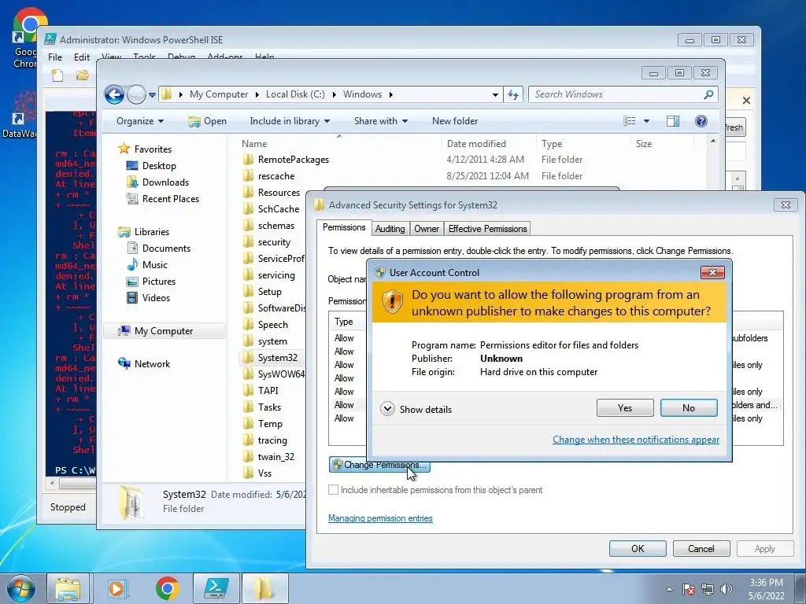This screenshot has height=604, width=806.
Task: Select the security folder
Action: point(274,242)
